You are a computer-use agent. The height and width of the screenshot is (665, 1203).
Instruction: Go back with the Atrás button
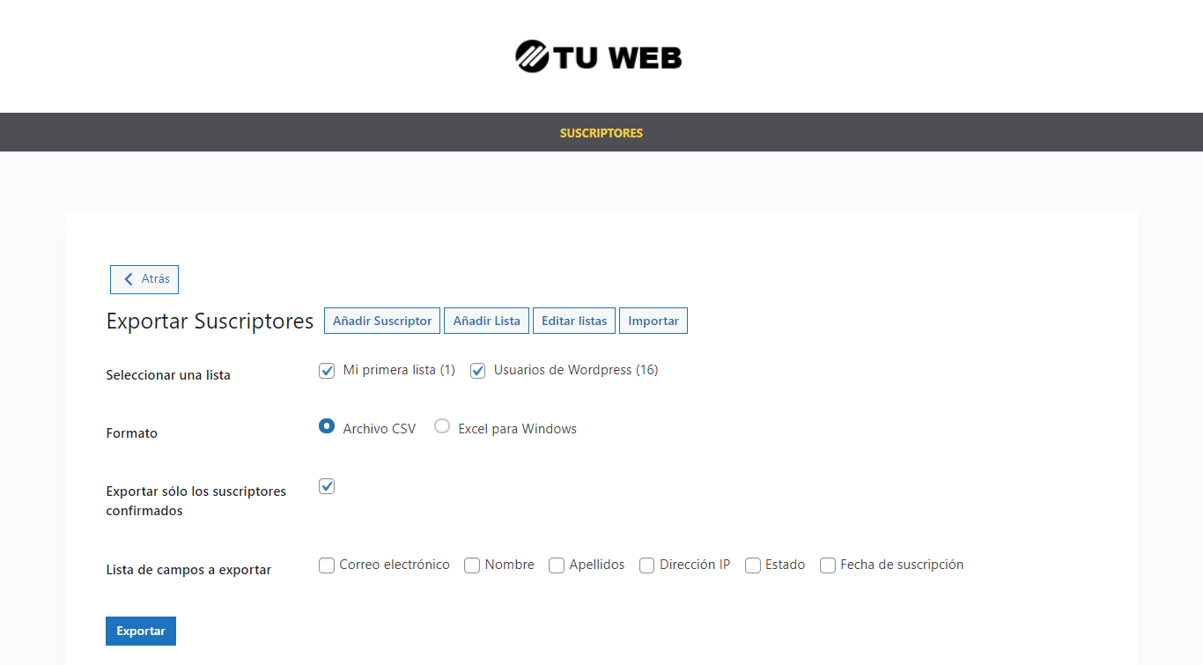144,279
